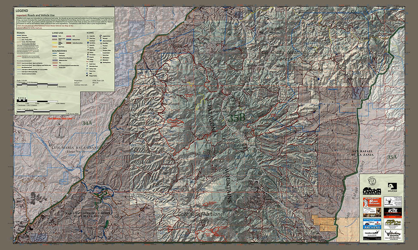The height and width of the screenshot is (250, 418).
Task: Click the Hospital icon in the ICONS column
Action: click(87, 57)
